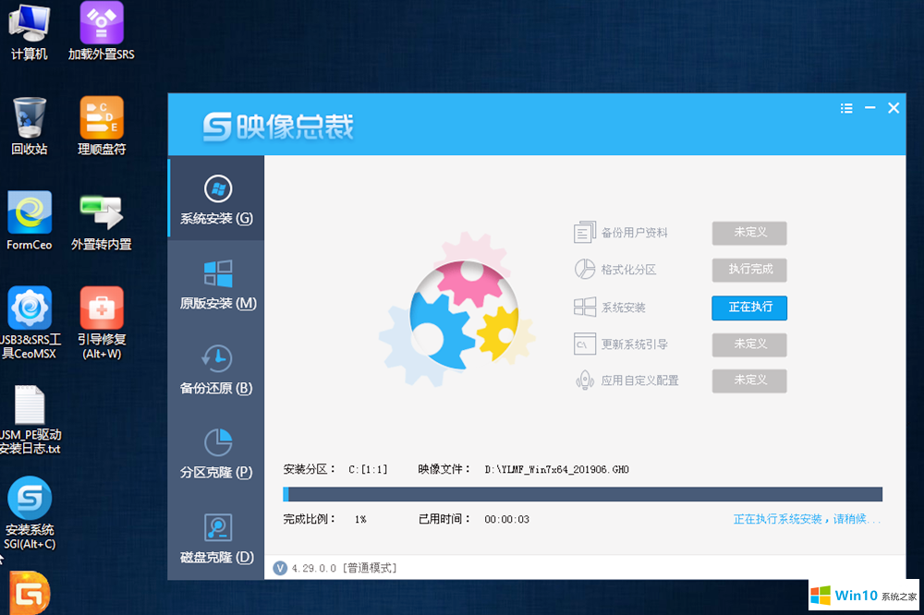Open USM_PE驱动安装日志.txt file

coord(30,419)
